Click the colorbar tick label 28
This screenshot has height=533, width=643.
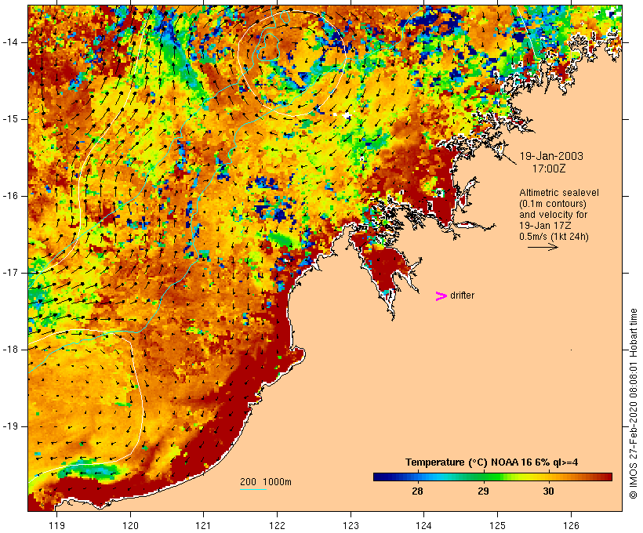(x=417, y=491)
